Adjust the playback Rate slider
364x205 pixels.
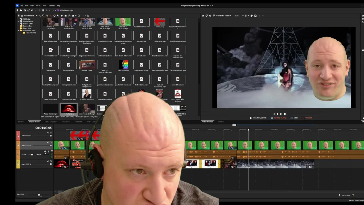39,195
